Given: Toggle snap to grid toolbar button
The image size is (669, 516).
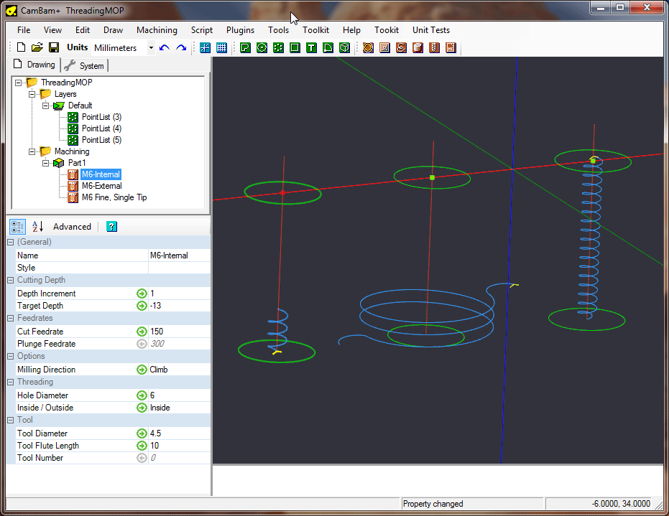Looking at the screenshot, I should (x=205, y=48).
